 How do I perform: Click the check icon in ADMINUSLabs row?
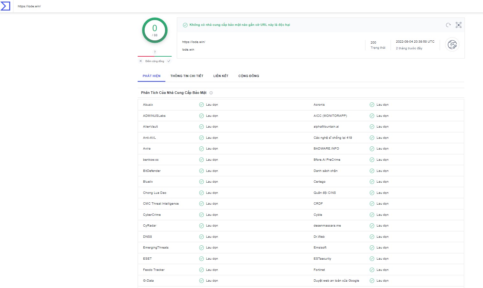tap(201, 116)
